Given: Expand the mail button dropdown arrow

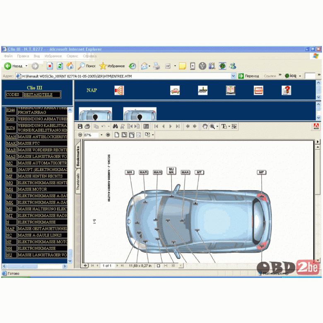Looking at the screenshot, I should coord(149,66).
